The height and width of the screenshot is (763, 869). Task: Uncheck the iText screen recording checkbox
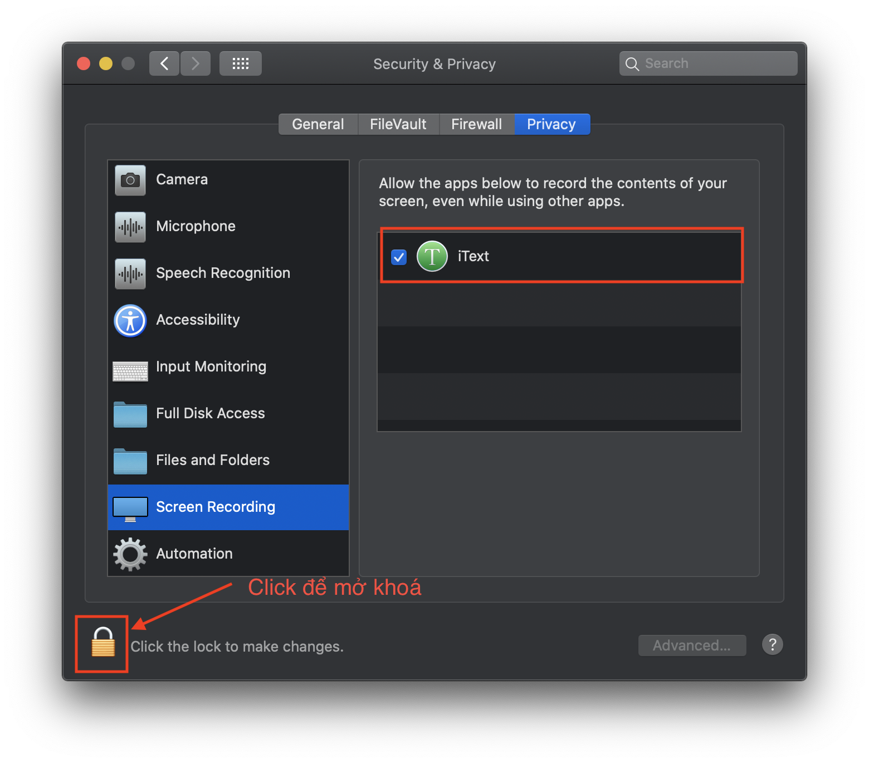click(x=399, y=257)
